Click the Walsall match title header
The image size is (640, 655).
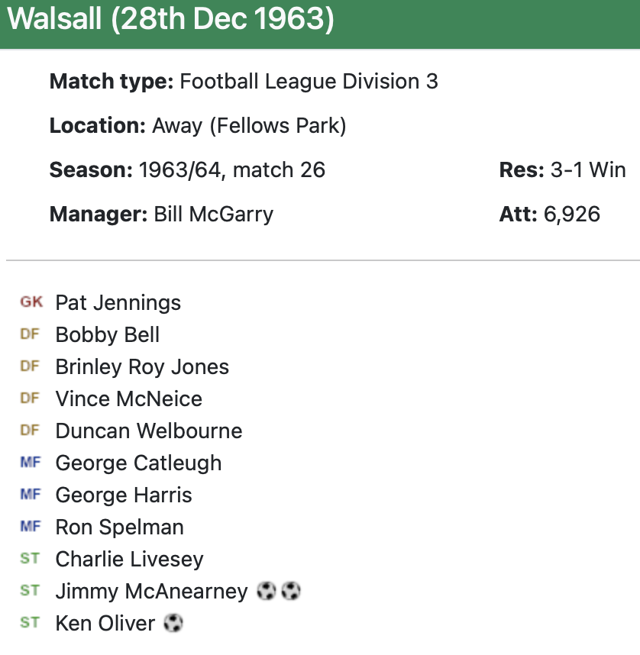click(x=171, y=20)
